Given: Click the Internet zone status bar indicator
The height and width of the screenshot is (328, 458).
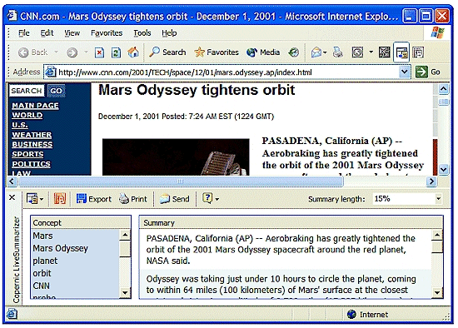Looking at the screenshot, I should coord(368,315).
